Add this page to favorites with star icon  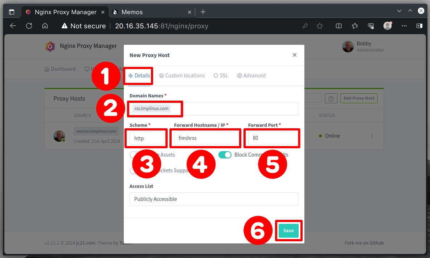point(320,26)
